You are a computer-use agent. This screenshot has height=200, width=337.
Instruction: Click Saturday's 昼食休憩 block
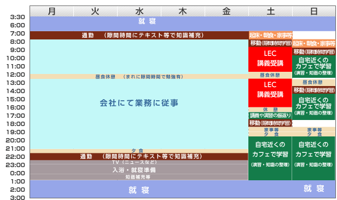click(270, 75)
